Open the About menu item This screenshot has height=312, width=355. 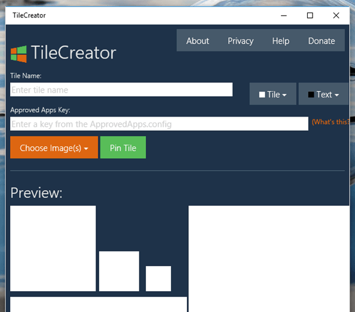pos(198,41)
